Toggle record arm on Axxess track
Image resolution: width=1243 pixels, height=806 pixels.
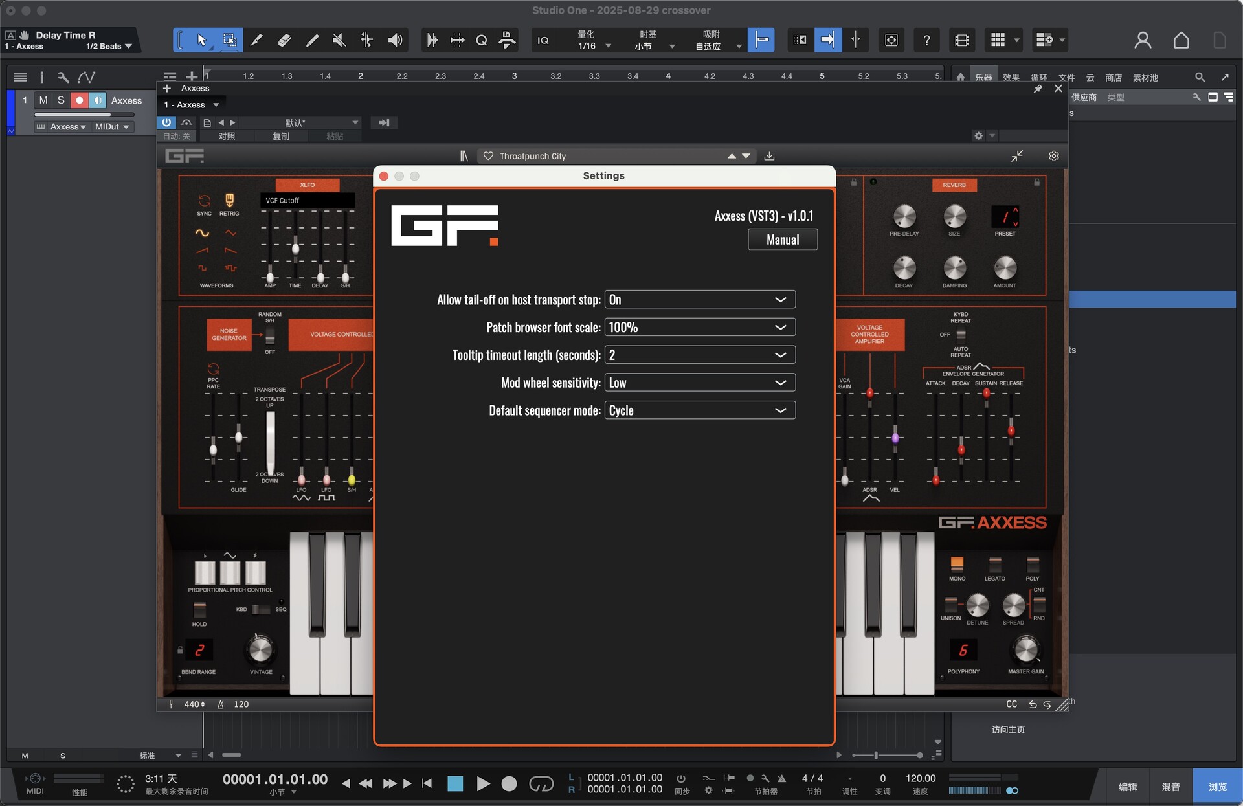pyautogui.click(x=79, y=100)
